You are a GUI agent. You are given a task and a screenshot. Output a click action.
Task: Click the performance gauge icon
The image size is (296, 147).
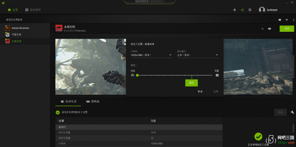(x=132, y=75)
